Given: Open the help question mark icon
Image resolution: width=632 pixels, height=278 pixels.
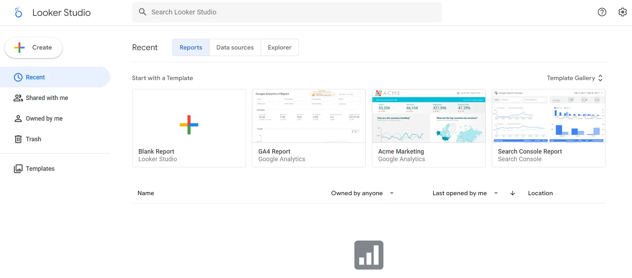Looking at the screenshot, I should tap(602, 12).
